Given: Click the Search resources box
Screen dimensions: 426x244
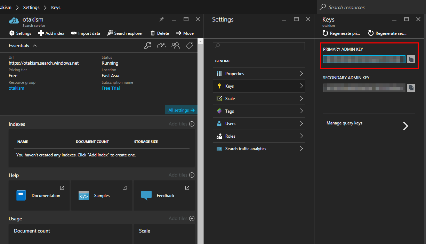Looking at the screenshot, I should 371,7.
